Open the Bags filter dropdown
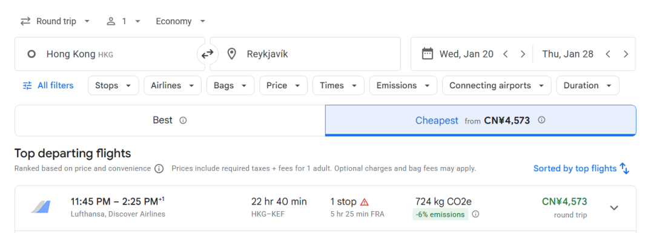The width and height of the screenshot is (654, 233). (230, 85)
